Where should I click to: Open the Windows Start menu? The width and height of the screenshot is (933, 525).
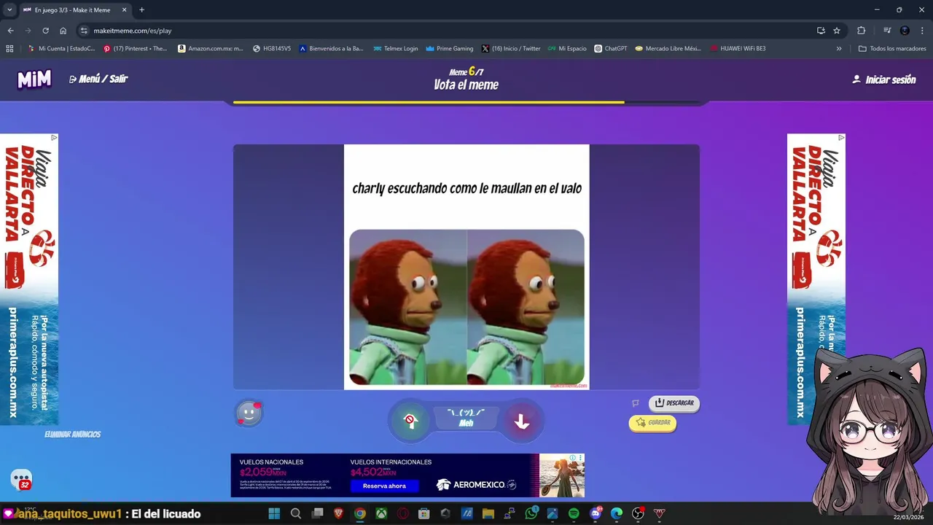tap(274, 513)
